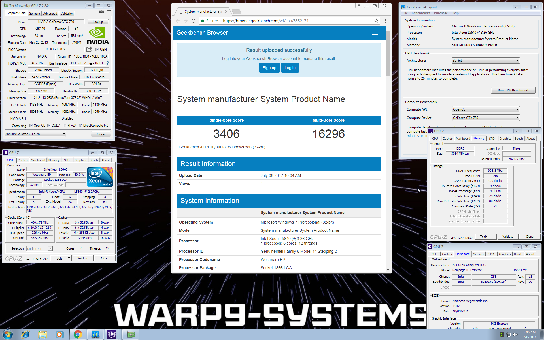This screenshot has width=544, height=340.
Task: Open the Socket #1 selection dropdown
Action: point(39,249)
